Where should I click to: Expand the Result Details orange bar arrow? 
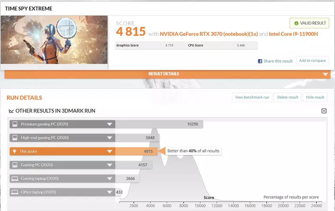(x=325, y=74)
